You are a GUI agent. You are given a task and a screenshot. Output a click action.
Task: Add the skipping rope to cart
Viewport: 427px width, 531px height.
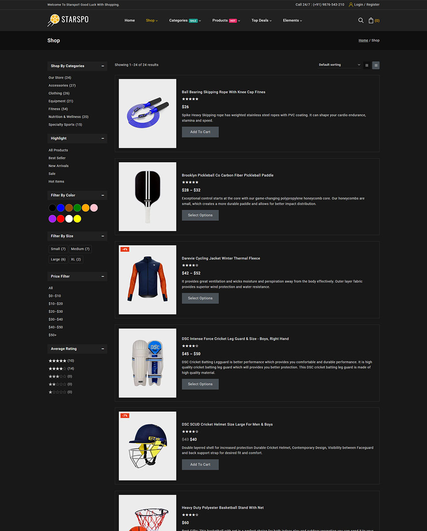click(200, 132)
